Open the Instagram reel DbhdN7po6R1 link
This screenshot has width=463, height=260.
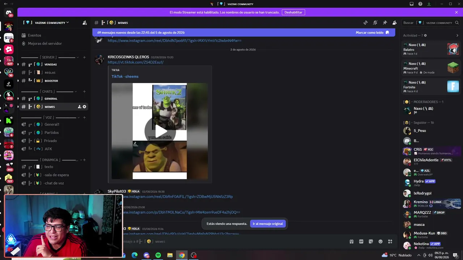click(x=174, y=40)
